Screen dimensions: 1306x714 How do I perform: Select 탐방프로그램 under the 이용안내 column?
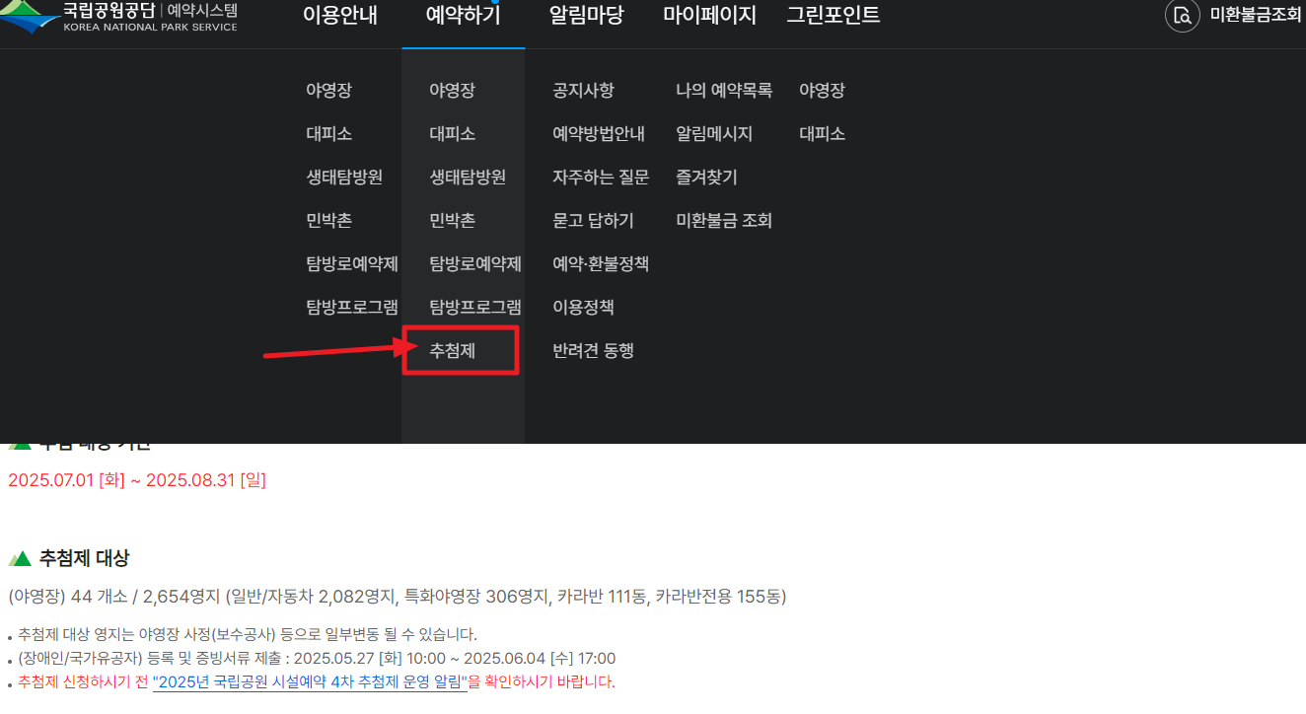[x=352, y=308]
